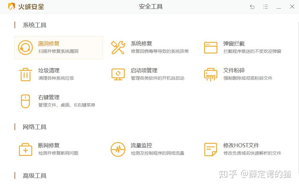Go back using the return arrow
The width and height of the screenshot is (299, 186).
point(252,6)
